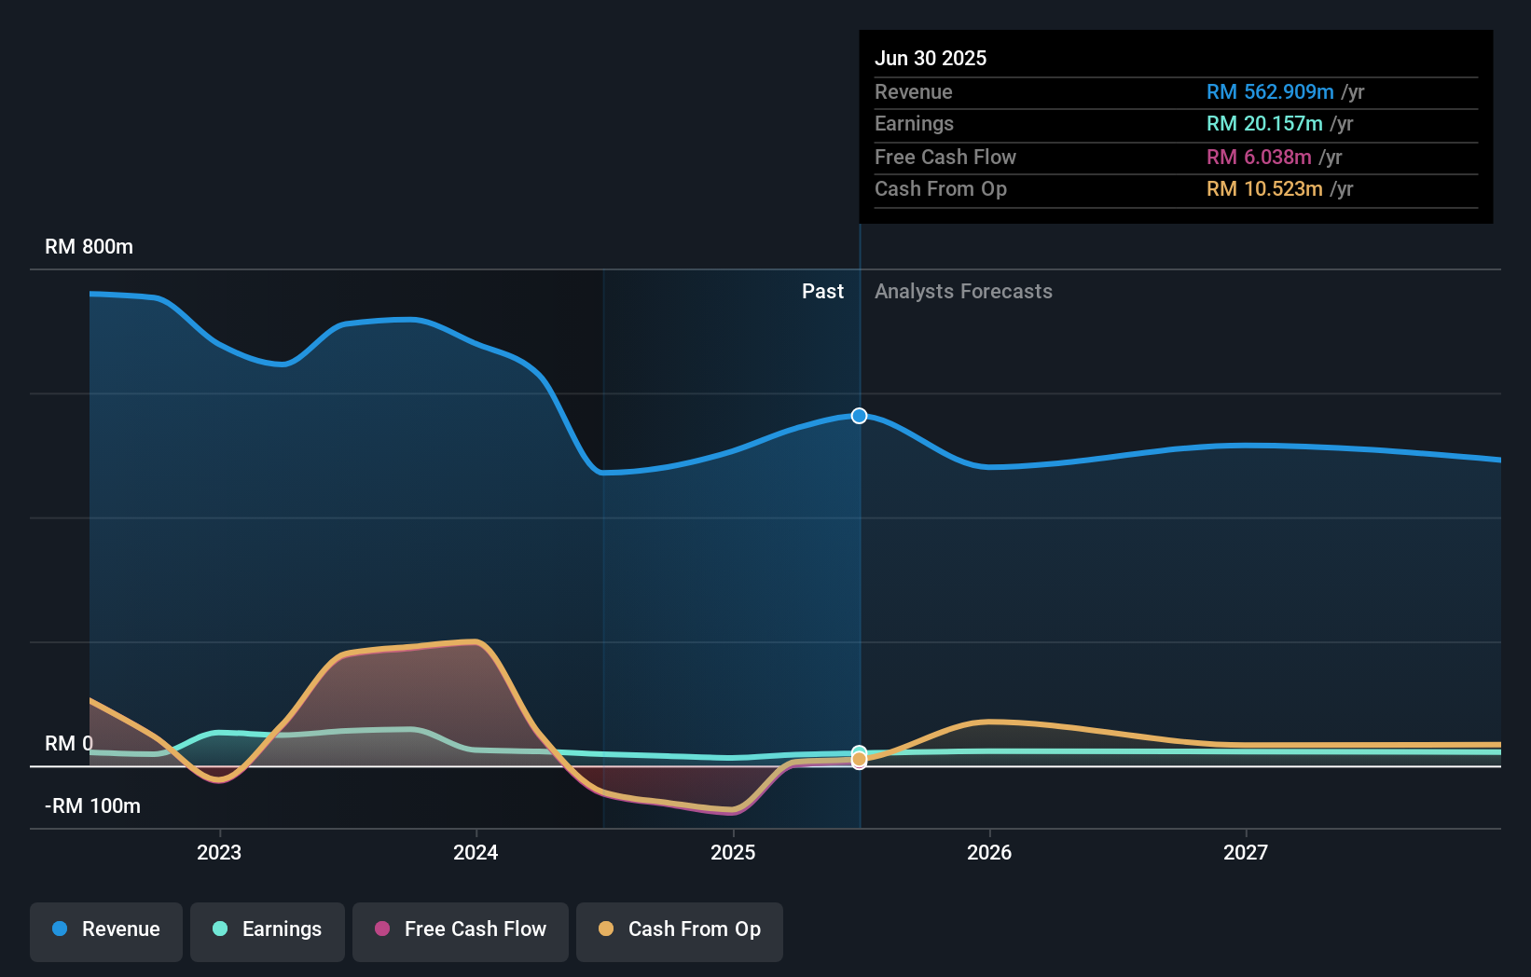Toggle the Earnings series visibility
1531x977 pixels.
(267, 929)
